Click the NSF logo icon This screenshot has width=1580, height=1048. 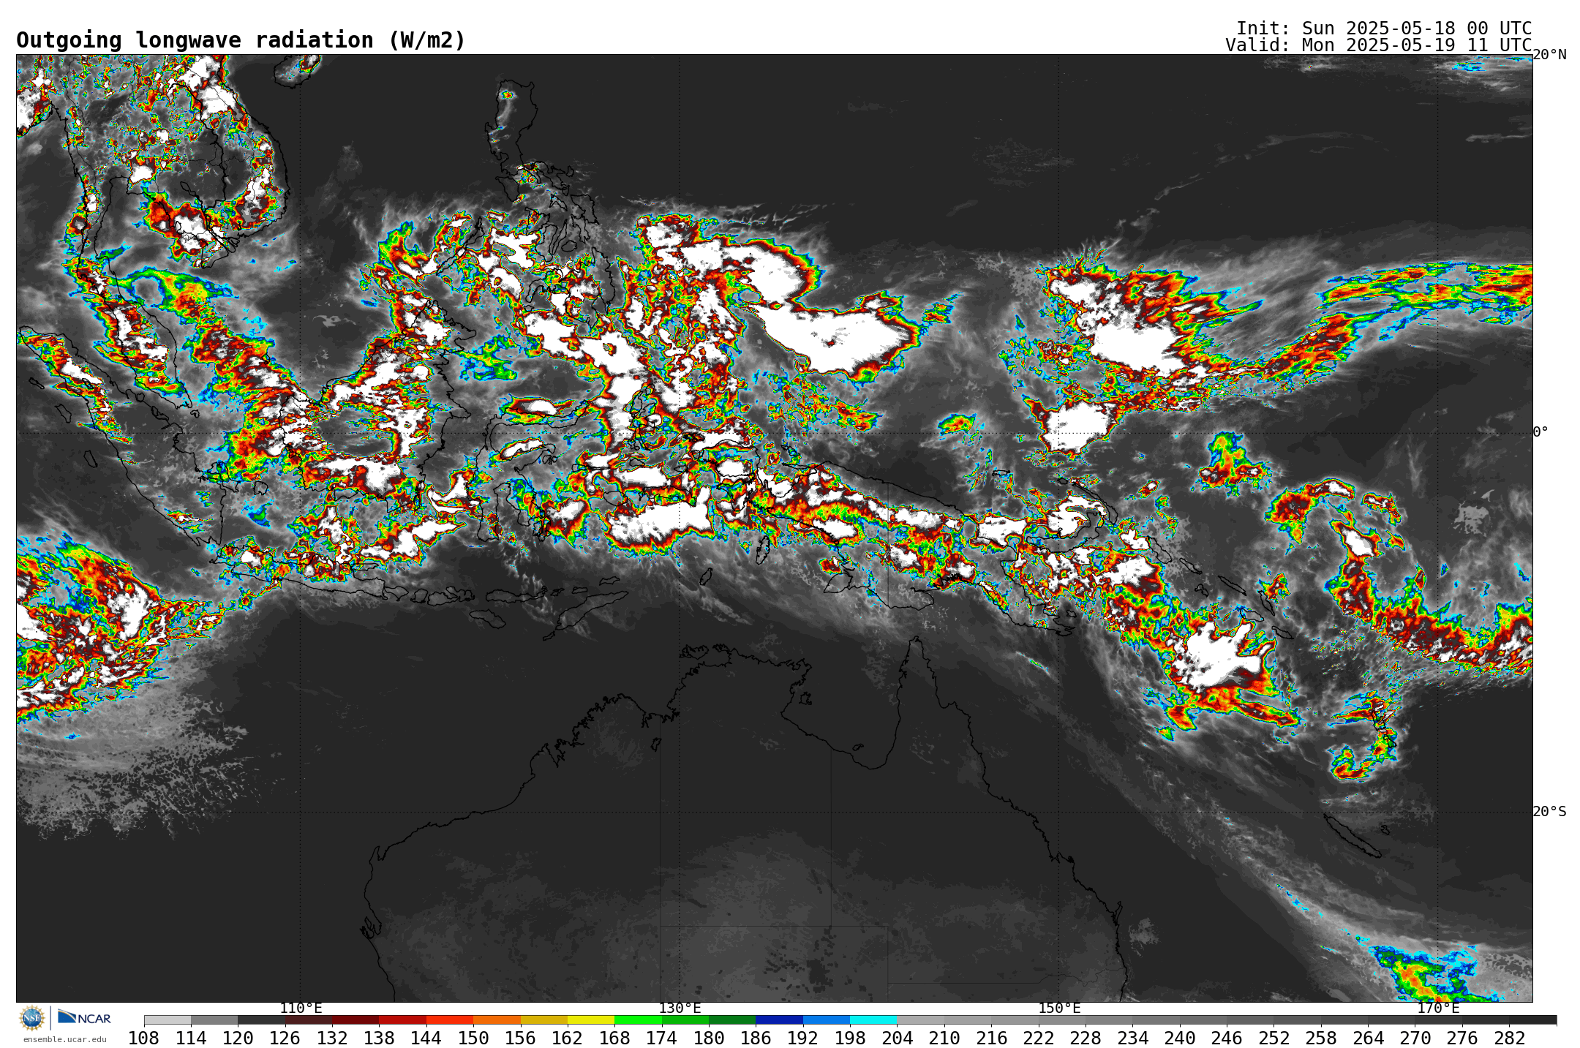(x=32, y=1017)
